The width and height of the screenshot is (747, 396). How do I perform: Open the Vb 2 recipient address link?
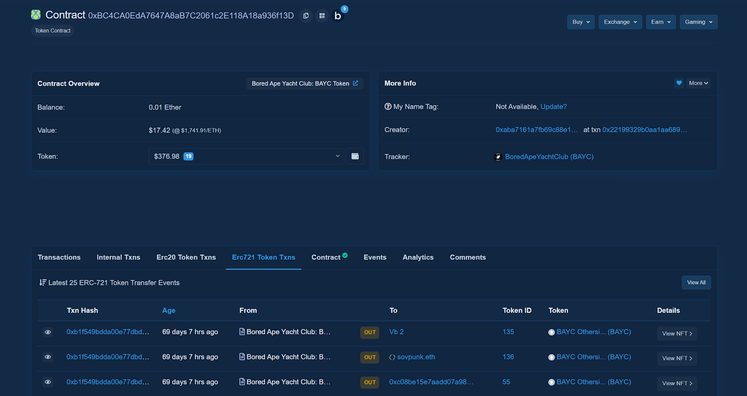click(396, 332)
